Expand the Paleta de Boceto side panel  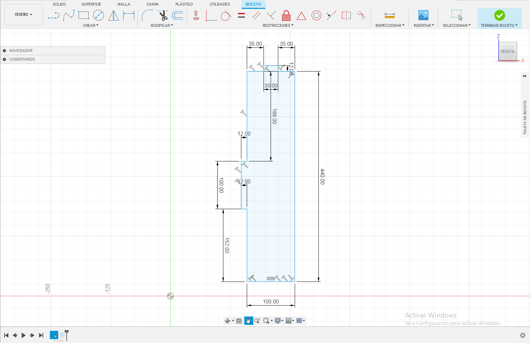click(524, 76)
